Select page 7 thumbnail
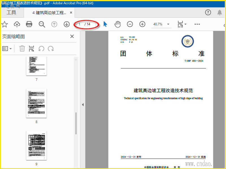This screenshot has height=169, width=226. click(x=36, y=66)
